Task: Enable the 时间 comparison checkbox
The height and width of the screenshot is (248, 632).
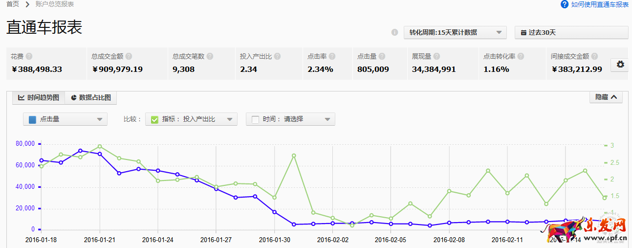Action: [255, 119]
